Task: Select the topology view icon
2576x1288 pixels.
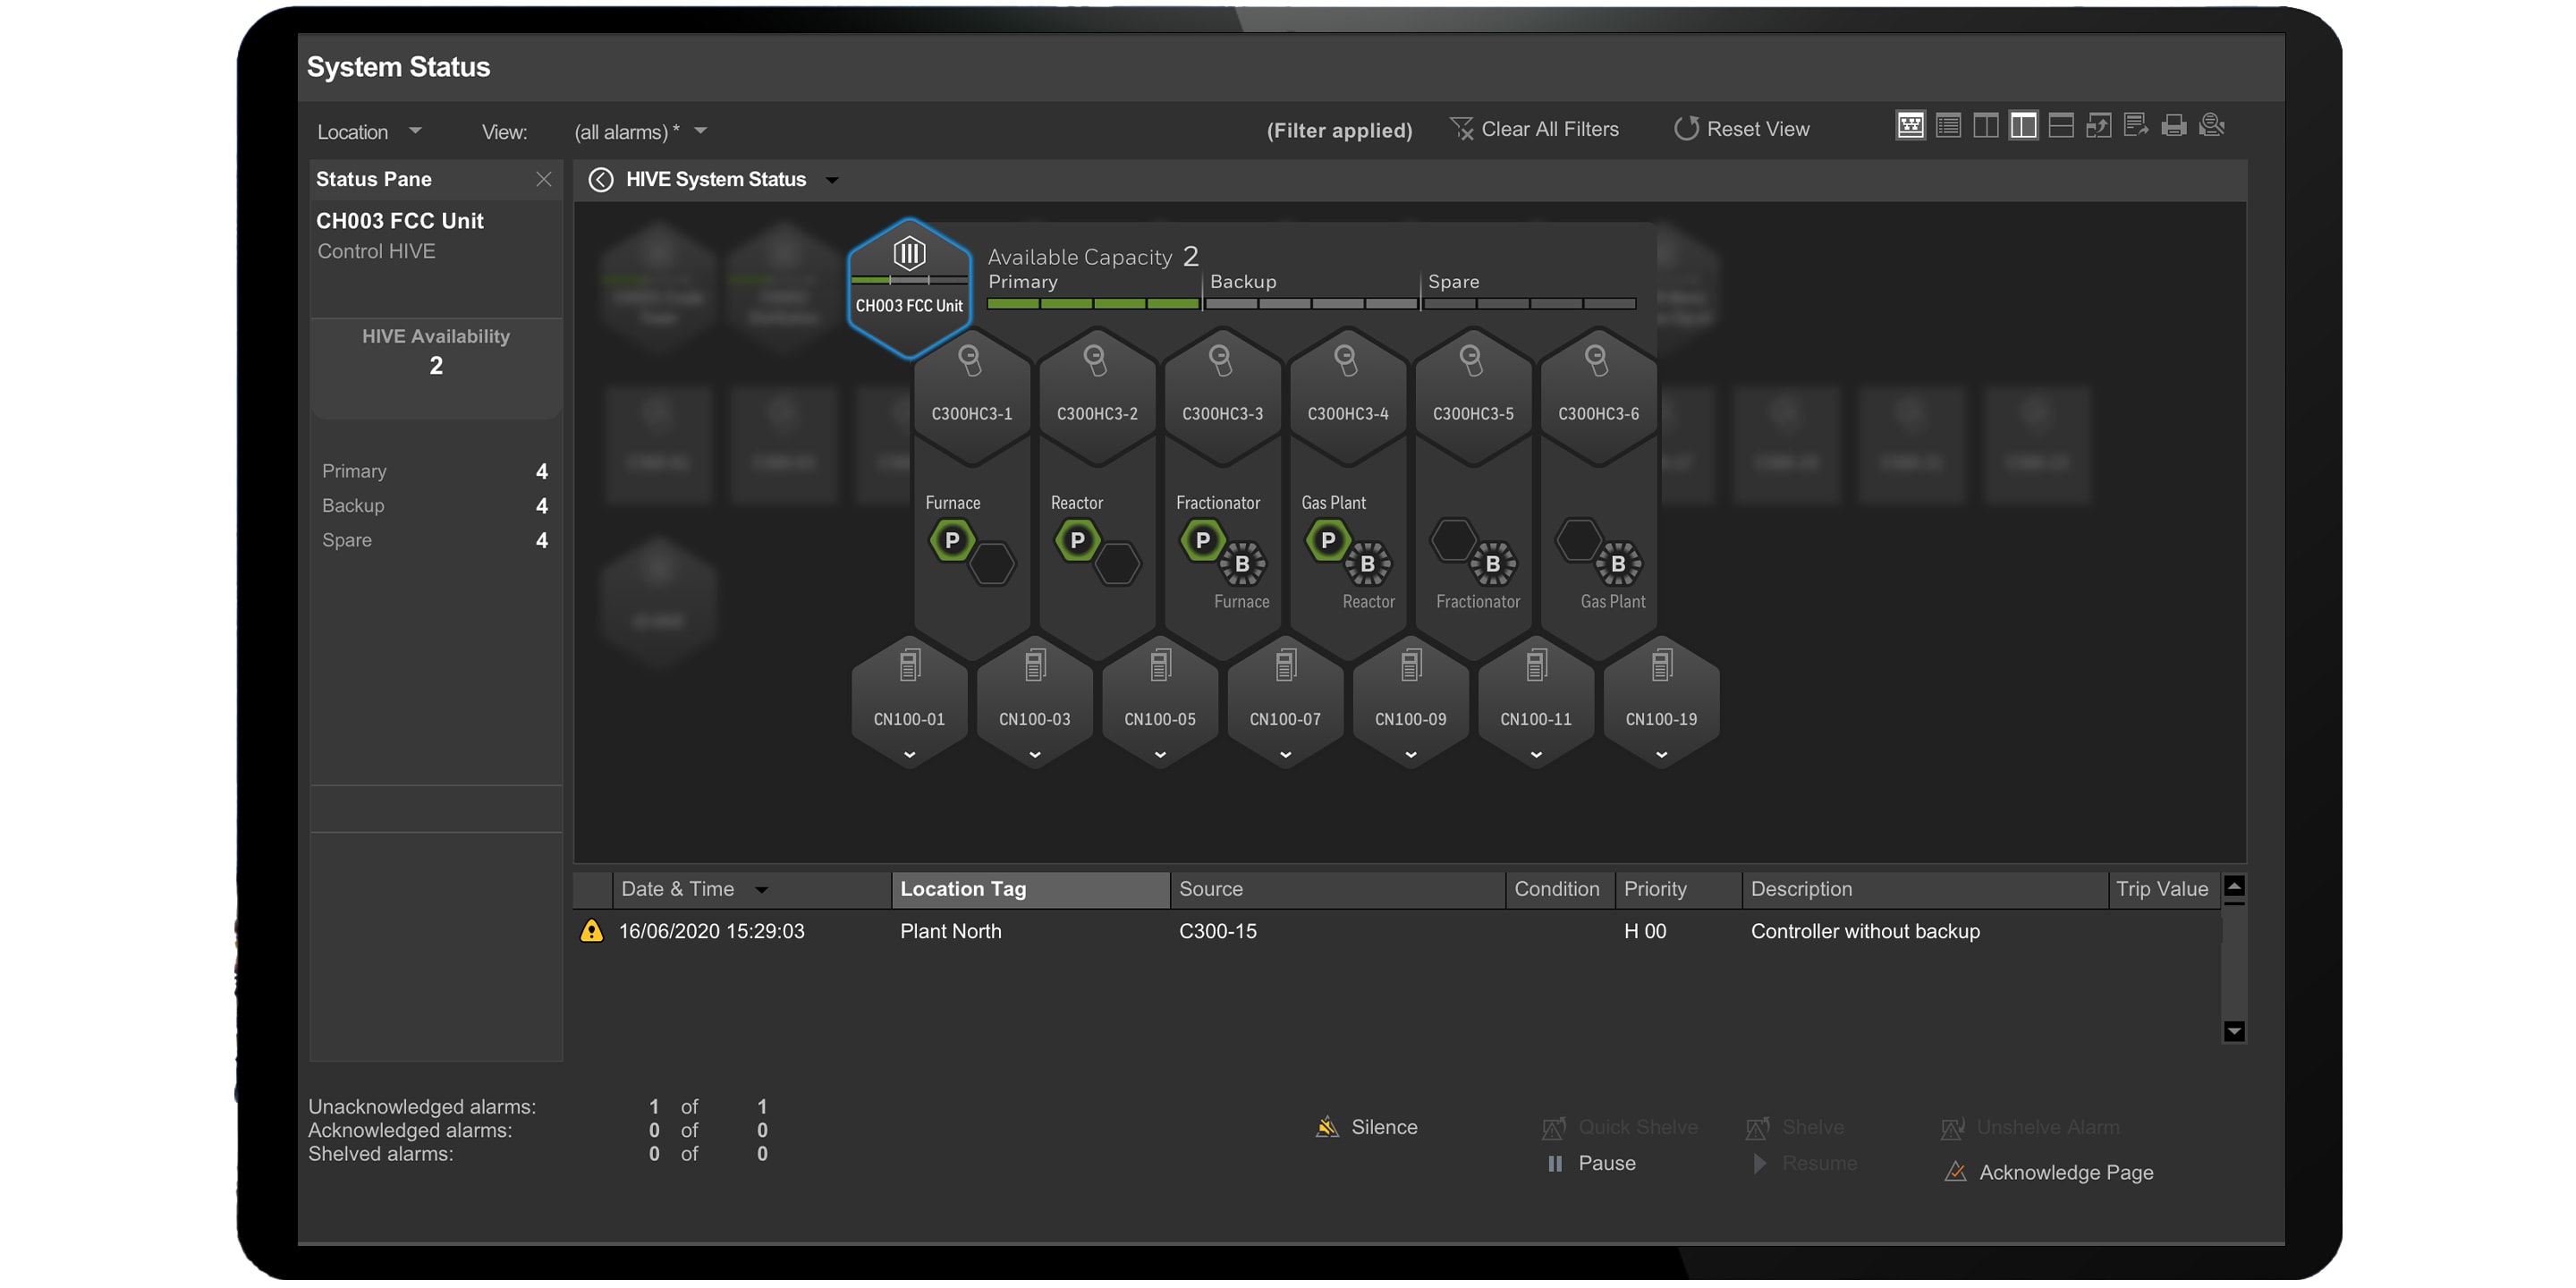Action: (x=1911, y=125)
